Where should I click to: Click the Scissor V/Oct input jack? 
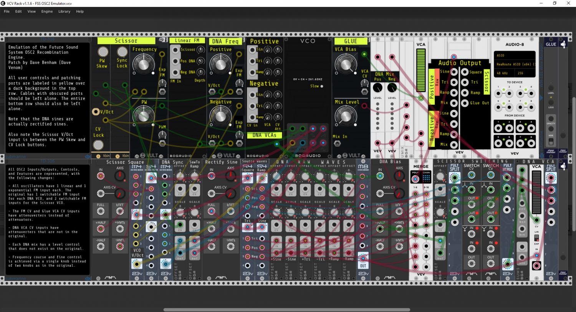click(x=96, y=112)
